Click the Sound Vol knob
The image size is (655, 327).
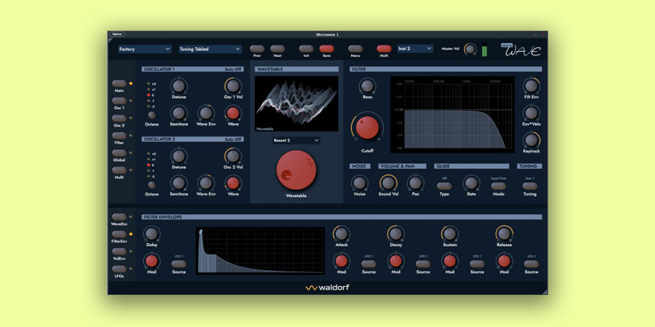(388, 182)
